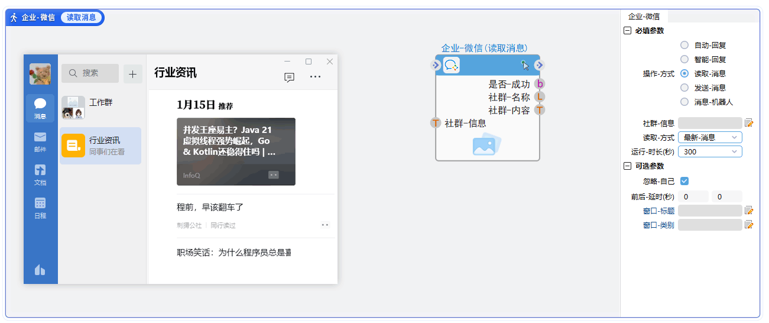Click the second 前后-延时(秒) value field
Image resolution: width=769 pixels, height=323 pixels.
pos(726,196)
